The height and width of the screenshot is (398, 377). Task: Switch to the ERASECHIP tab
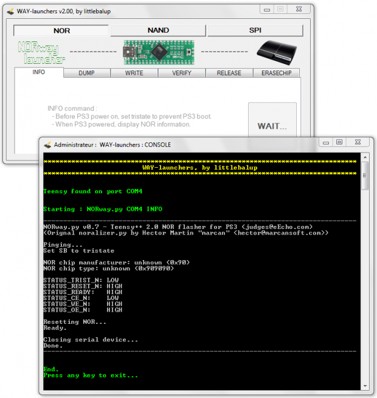(x=277, y=73)
